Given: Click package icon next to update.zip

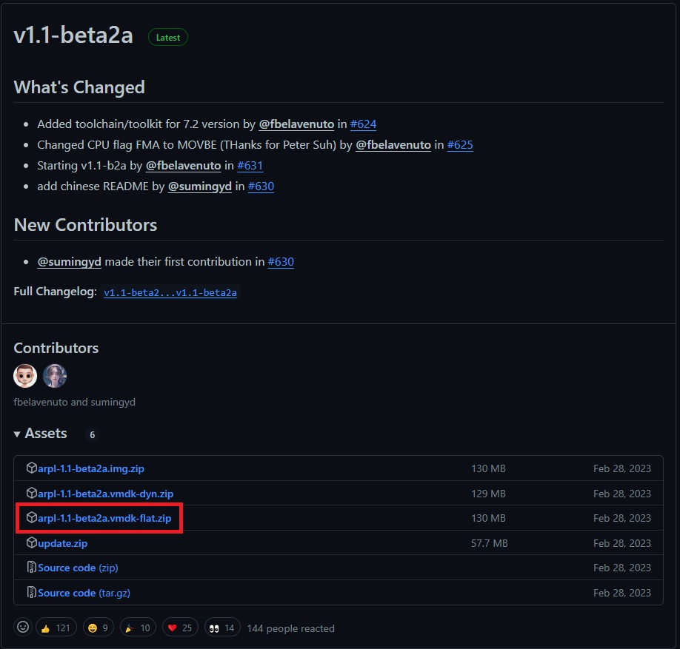Looking at the screenshot, I should [x=32, y=543].
